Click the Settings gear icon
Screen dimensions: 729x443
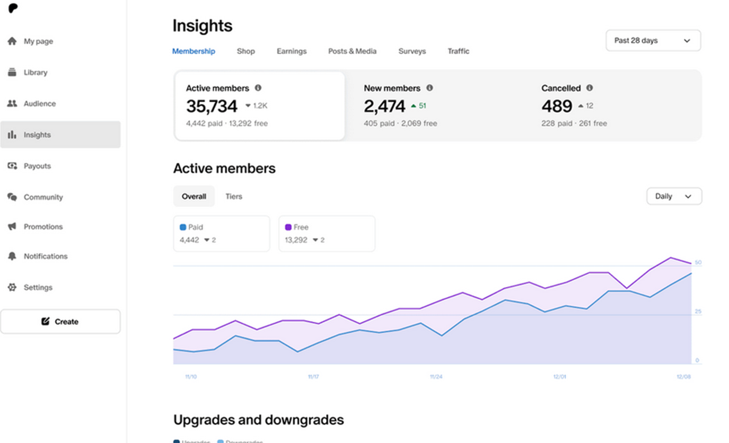tap(12, 288)
